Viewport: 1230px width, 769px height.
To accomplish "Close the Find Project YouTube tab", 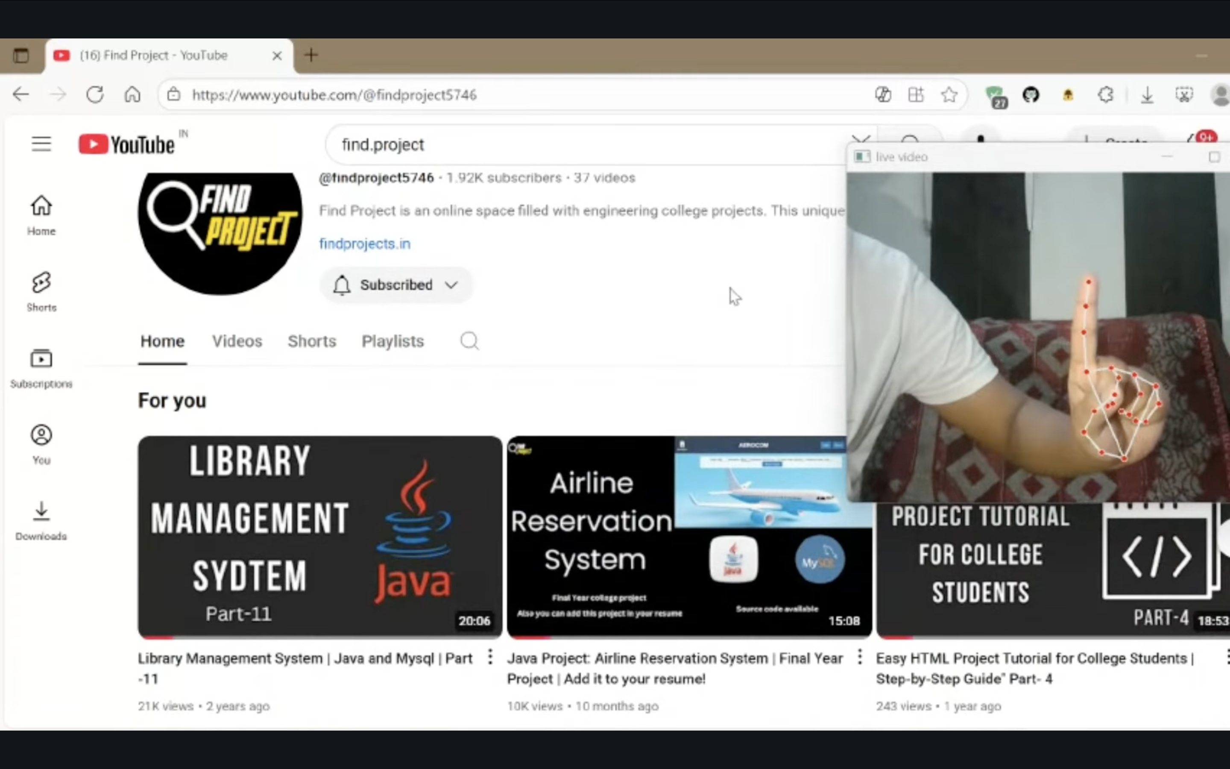I will [277, 55].
